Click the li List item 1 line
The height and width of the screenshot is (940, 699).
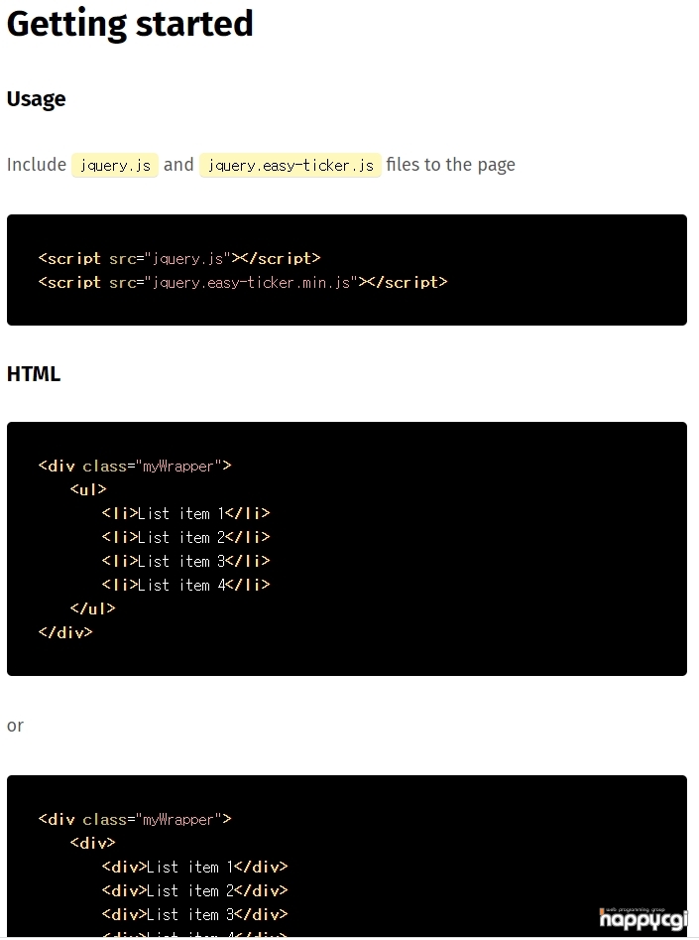(x=185, y=514)
